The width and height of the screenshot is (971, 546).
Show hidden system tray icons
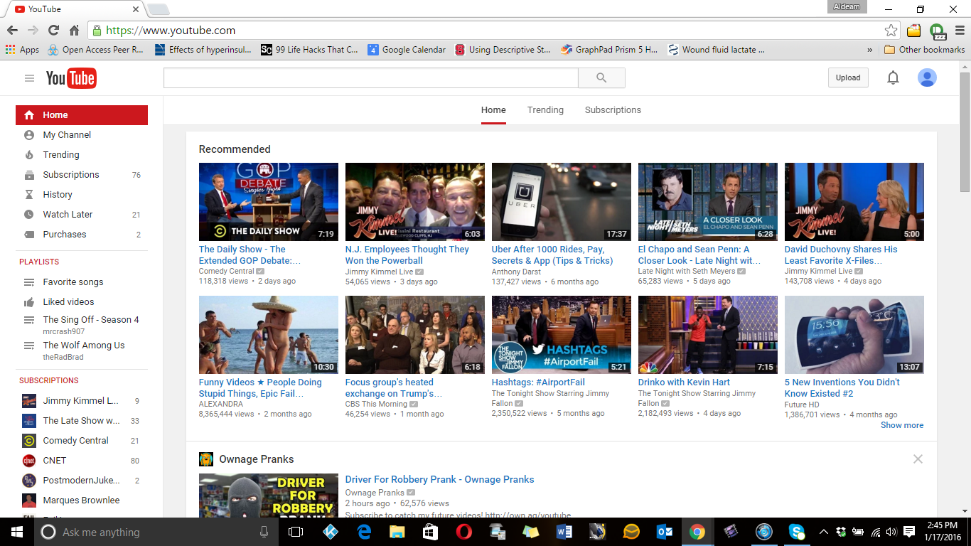pyautogui.click(x=823, y=532)
